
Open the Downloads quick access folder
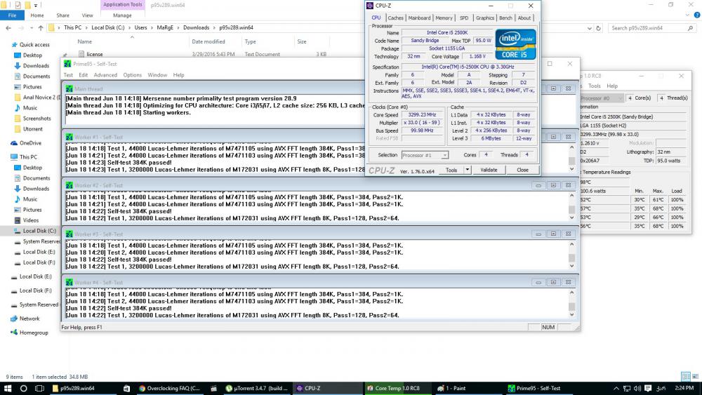click(36, 66)
